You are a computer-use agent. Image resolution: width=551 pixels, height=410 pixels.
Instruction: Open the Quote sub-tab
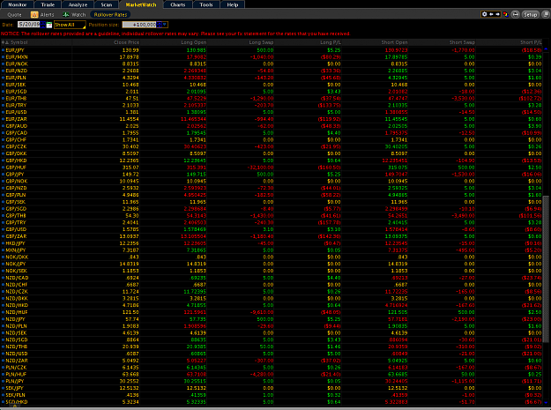pyautogui.click(x=14, y=15)
